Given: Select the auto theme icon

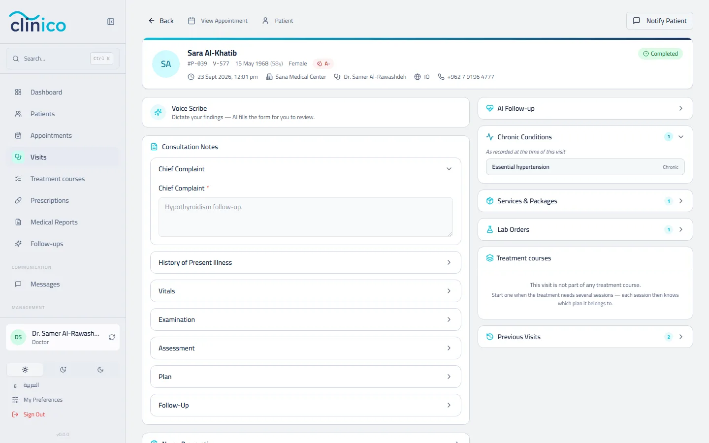Looking at the screenshot, I should coord(63,370).
